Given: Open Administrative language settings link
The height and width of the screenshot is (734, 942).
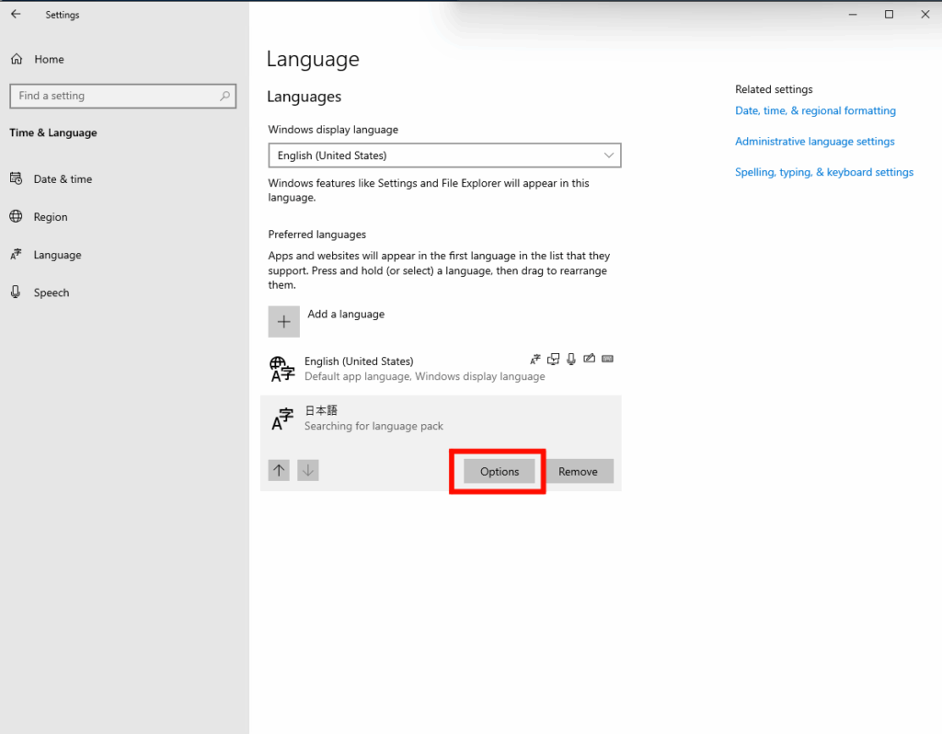Looking at the screenshot, I should 814,142.
